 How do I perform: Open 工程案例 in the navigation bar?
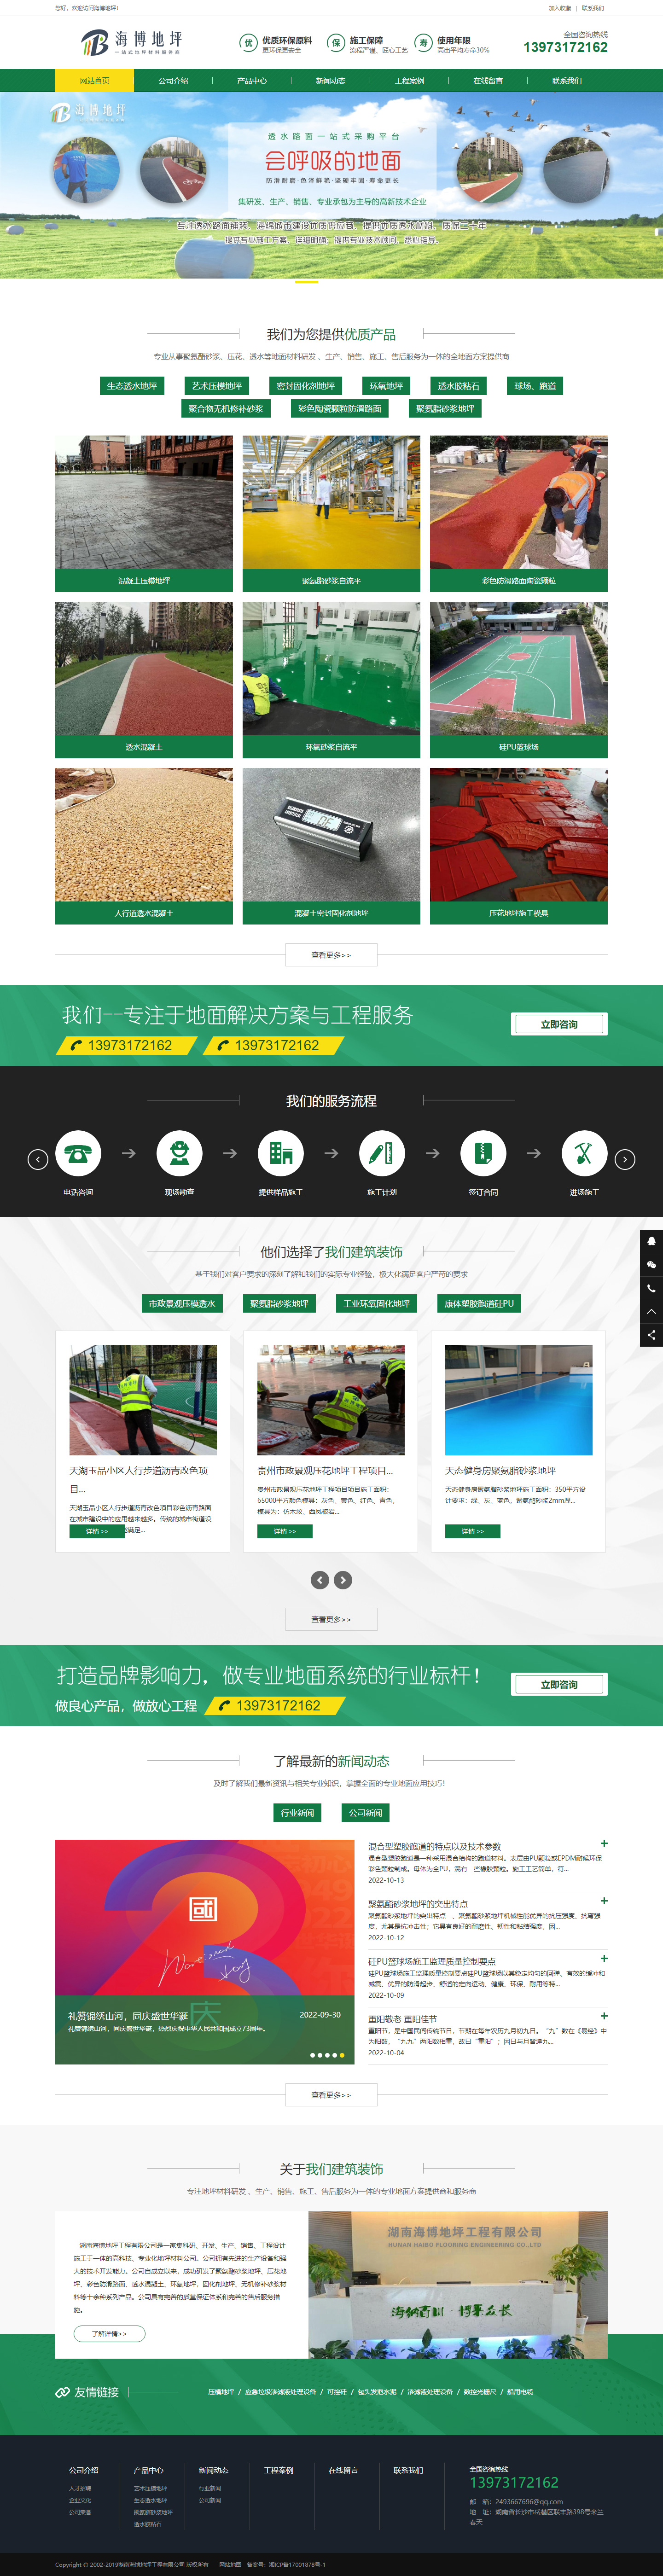click(x=409, y=81)
